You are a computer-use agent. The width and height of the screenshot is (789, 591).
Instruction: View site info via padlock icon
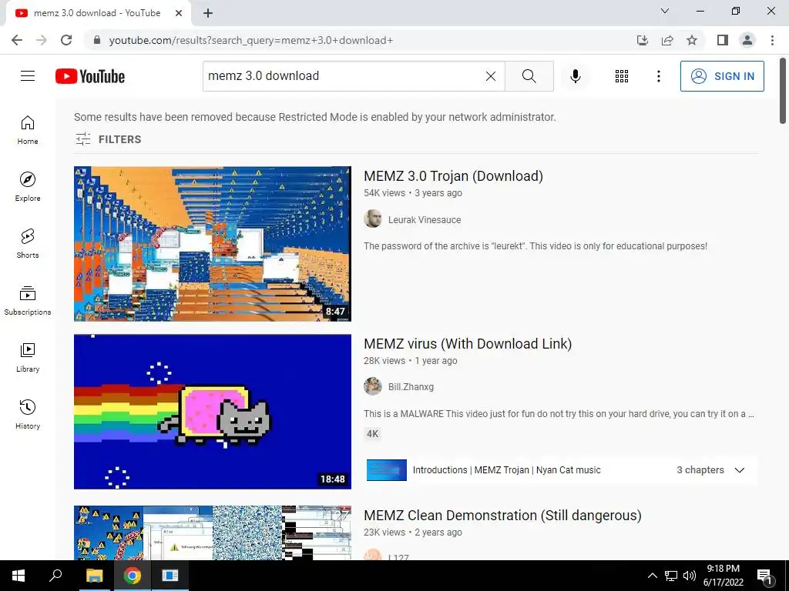click(x=97, y=40)
